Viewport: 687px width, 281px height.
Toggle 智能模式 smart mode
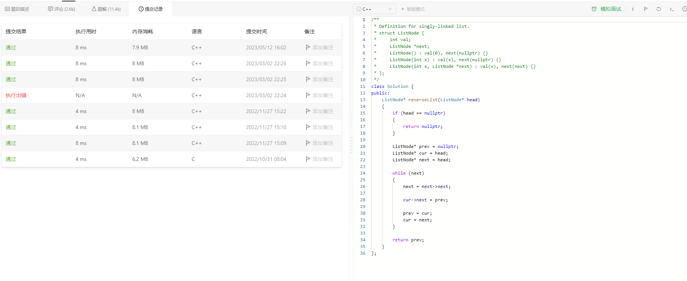point(413,9)
